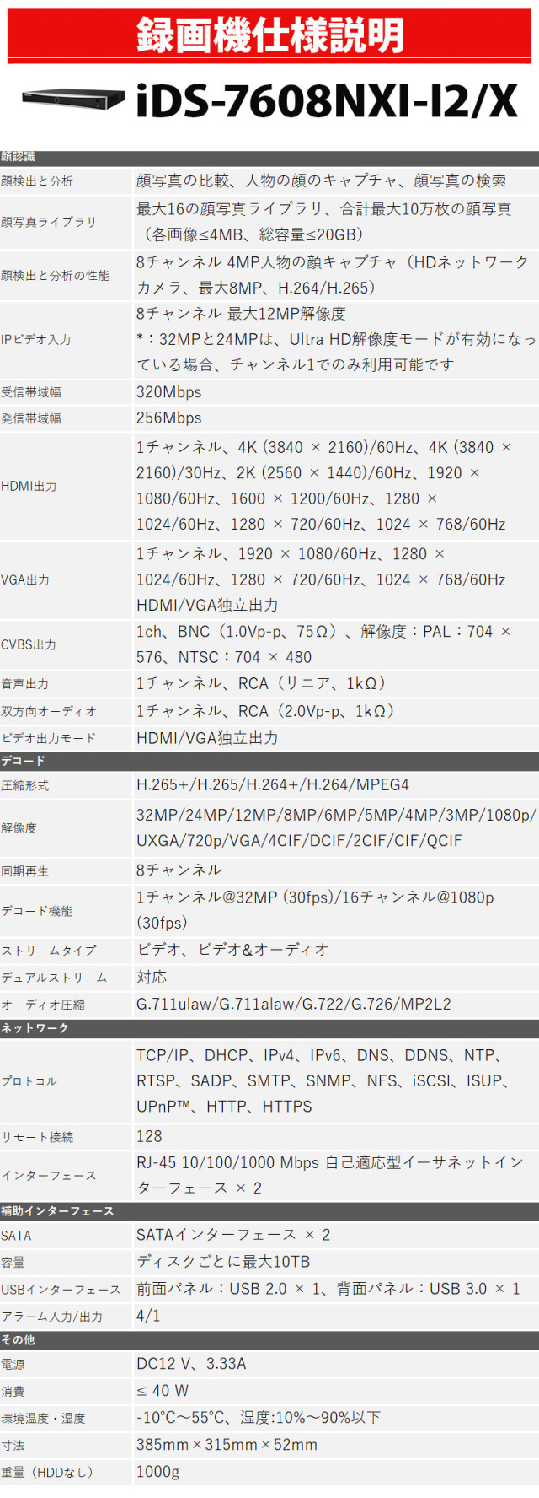
Task: Click the 補助インターフェース section header
Action: [57, 1211]
